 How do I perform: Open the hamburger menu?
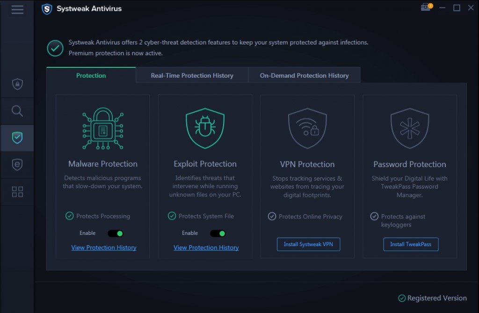tap(17, 9)
